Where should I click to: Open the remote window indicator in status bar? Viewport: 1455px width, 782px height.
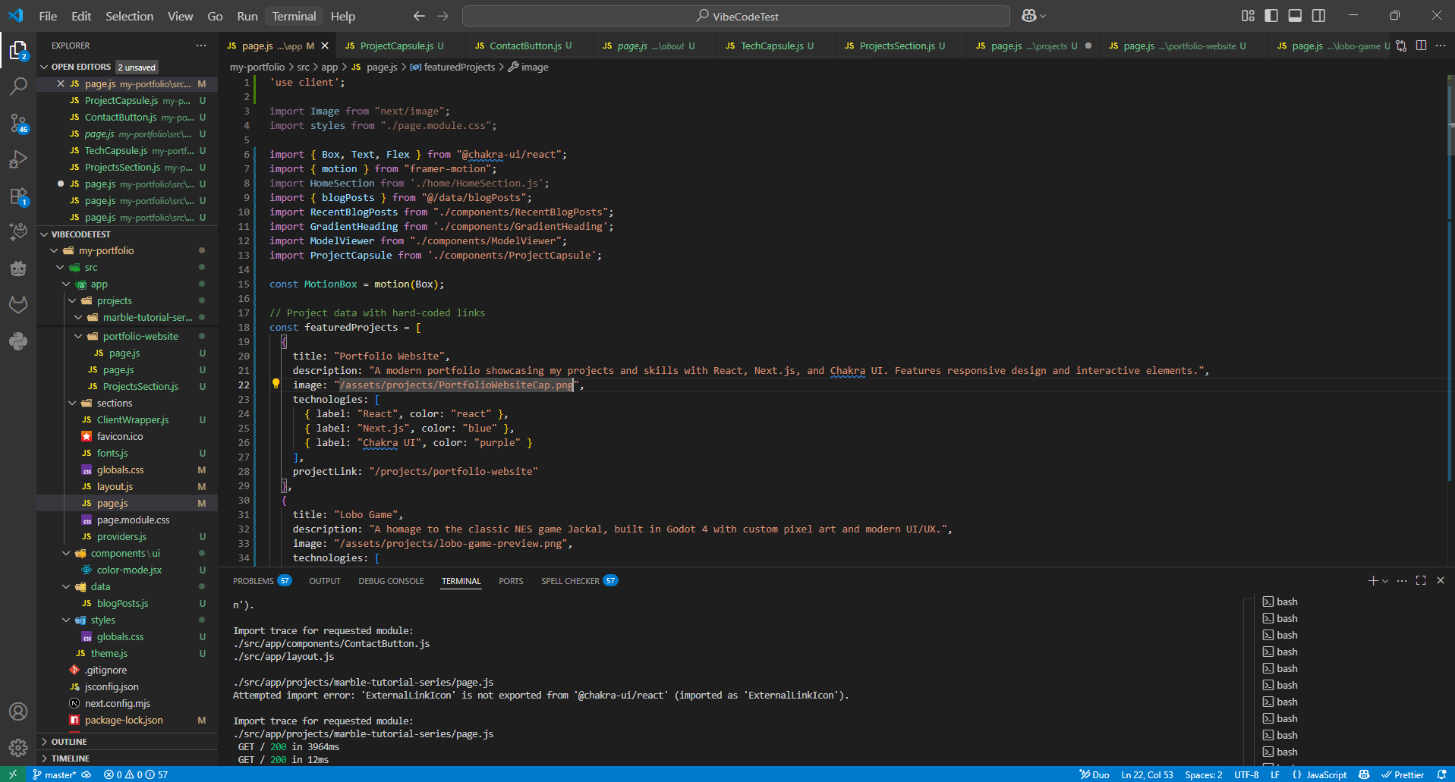coord(13,774)
